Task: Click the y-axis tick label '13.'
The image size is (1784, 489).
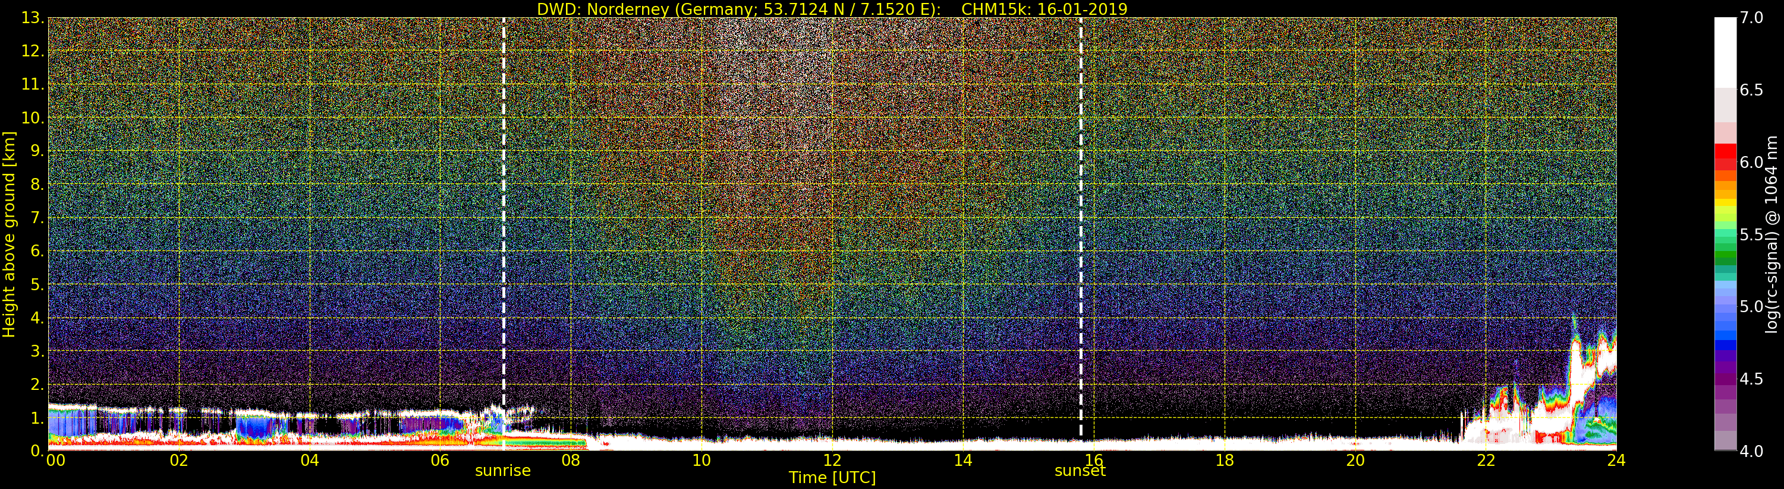Action: click(33, 18)
